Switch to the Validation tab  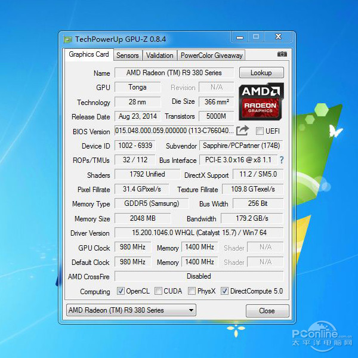tap(159, 55)
